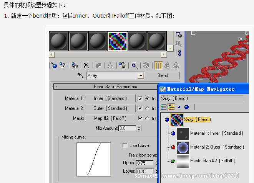Click the Make Unique icon

tap(110, 65)
